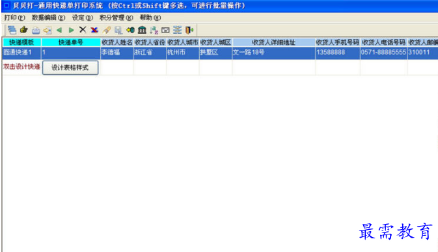The image size is (438, 252).
Task: Click the settings sliders toolbar icon
Action: (177, 30)
